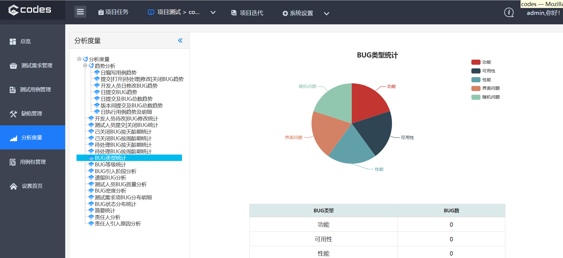Click the diamond icon beside BUG密度分析
563x258 pixels.
[91, 190]
